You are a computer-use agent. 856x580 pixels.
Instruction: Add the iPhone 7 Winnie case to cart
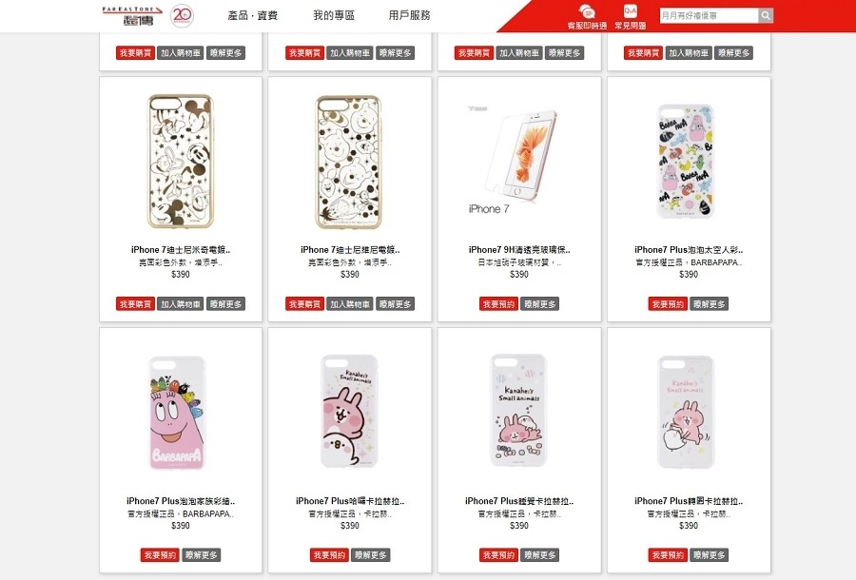(x=350, y=304)
